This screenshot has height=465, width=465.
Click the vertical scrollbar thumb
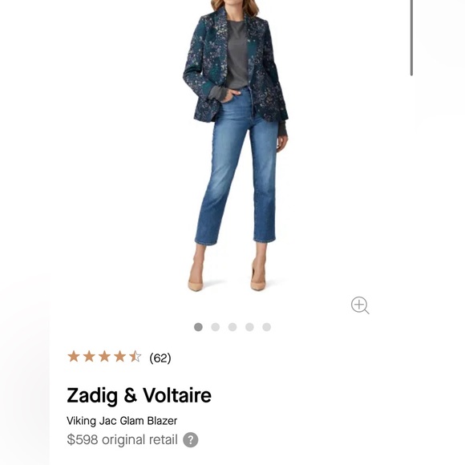[411, 38]
